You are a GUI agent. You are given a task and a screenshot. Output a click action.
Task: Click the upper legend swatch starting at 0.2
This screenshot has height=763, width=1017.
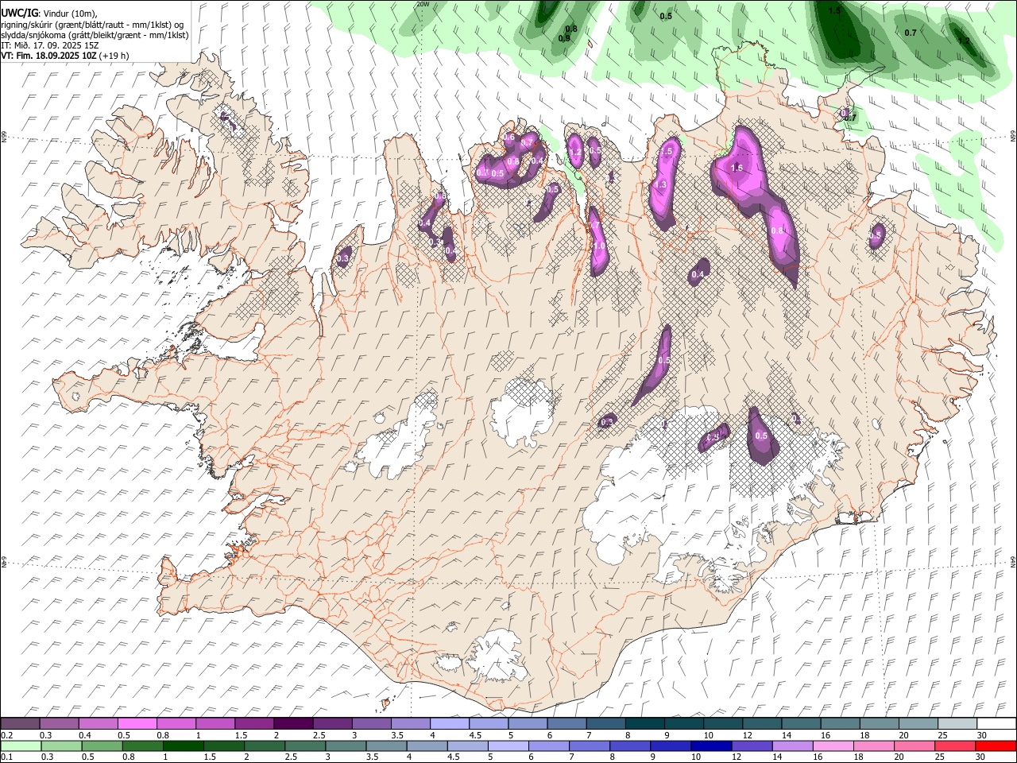(x=21, y=723)
